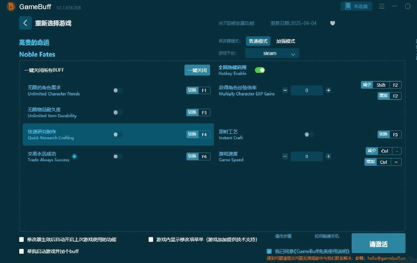Increase Game Speed with plus icon
This screenshot has width=417, height=263.
click(x=328, y=156)
